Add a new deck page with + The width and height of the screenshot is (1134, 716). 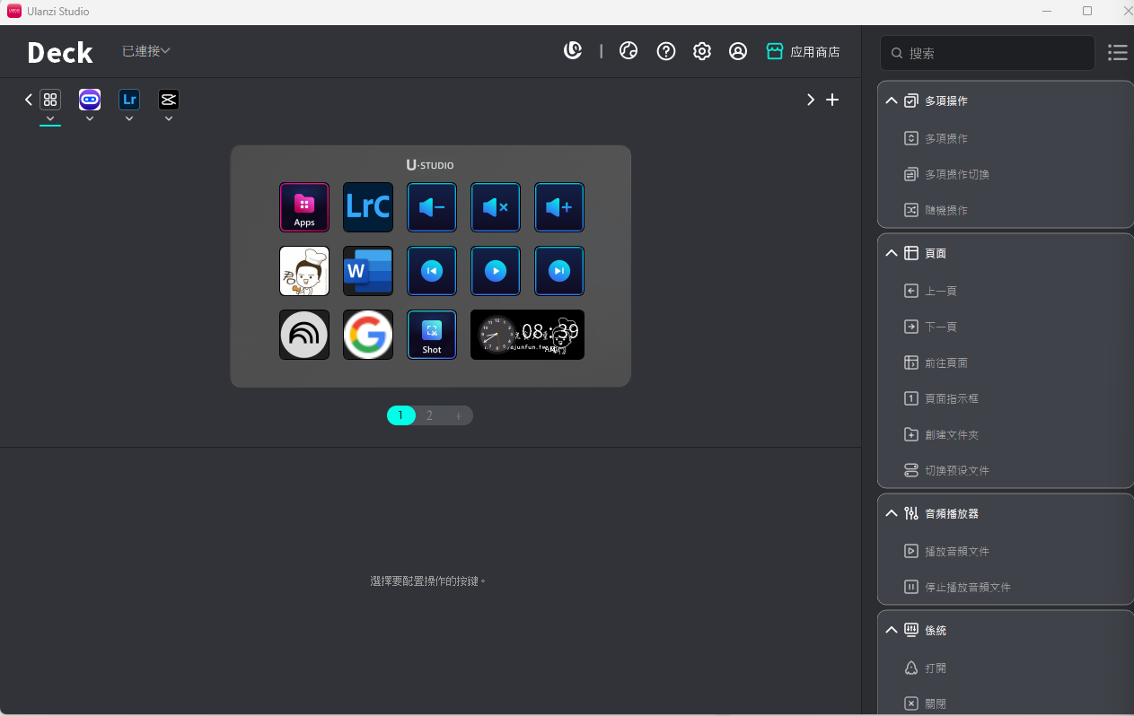pyautogui.click(x=458, y=415)
